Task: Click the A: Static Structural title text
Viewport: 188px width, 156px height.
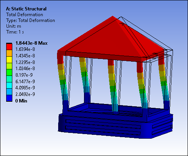Action: coord(26,9)
